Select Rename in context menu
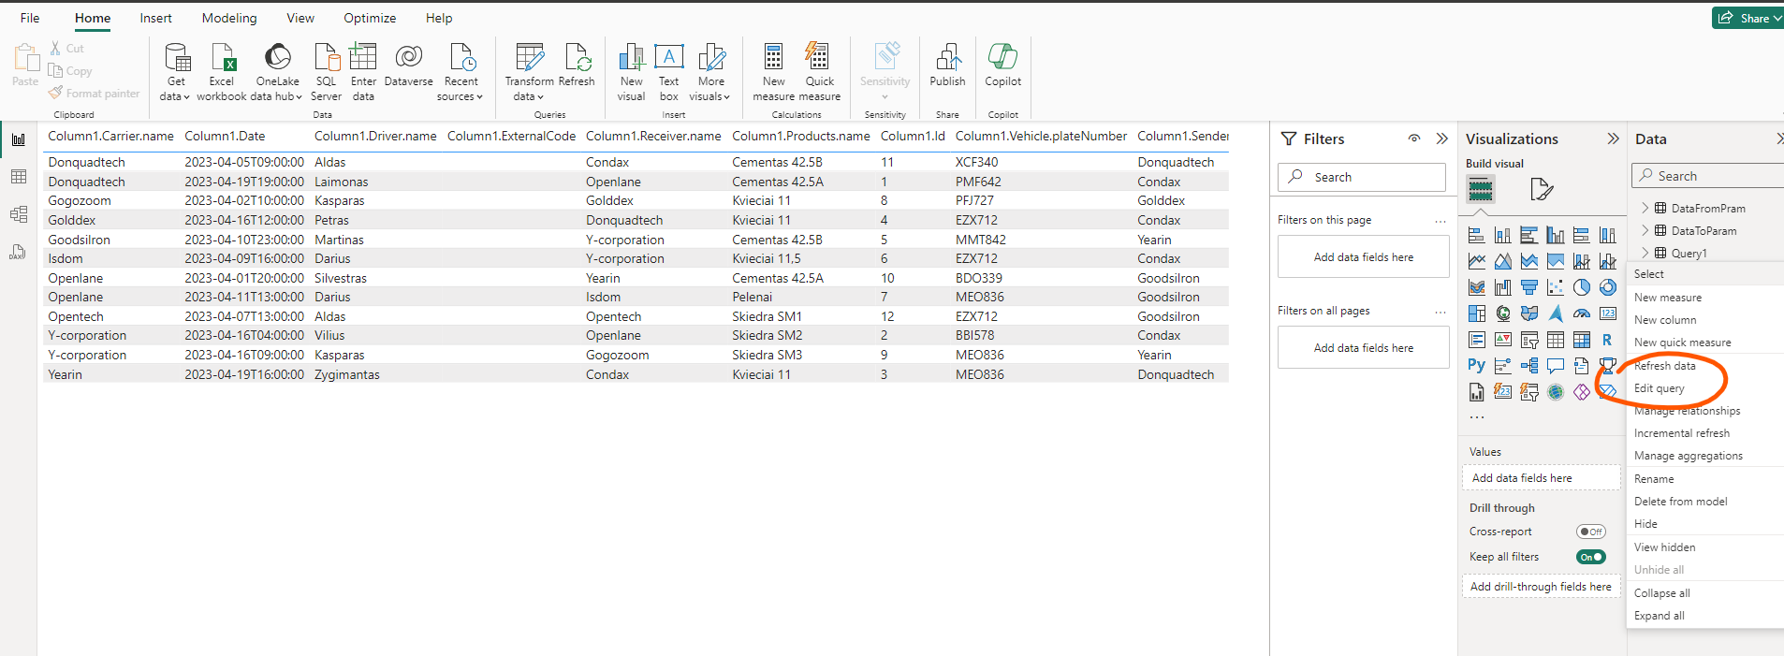 coord(1654,479)
